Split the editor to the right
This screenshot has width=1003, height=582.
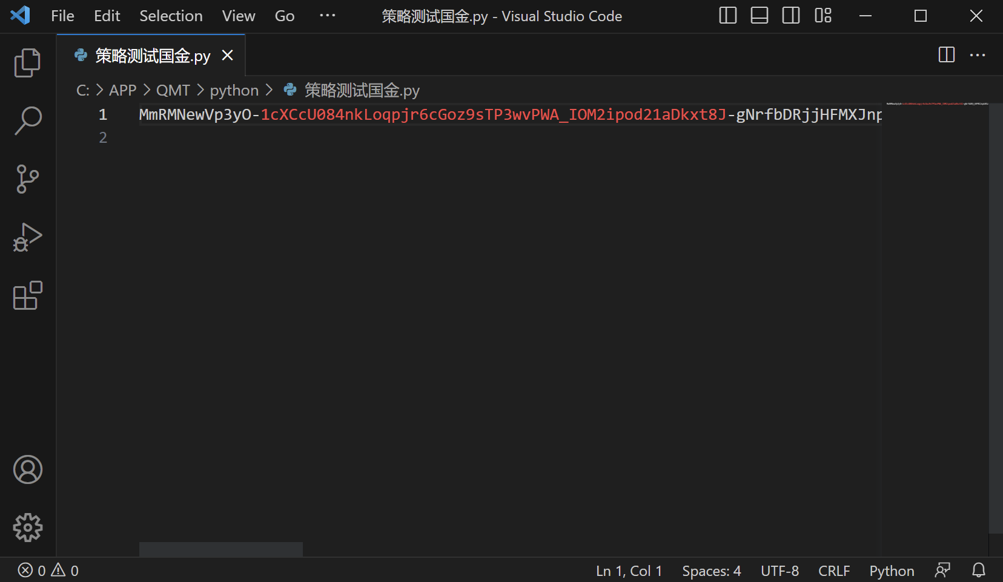946,55
